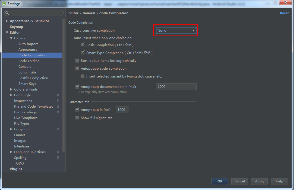Collapse the General tree node
Viewport: 294px width, 190px height.
click(11, 38)
